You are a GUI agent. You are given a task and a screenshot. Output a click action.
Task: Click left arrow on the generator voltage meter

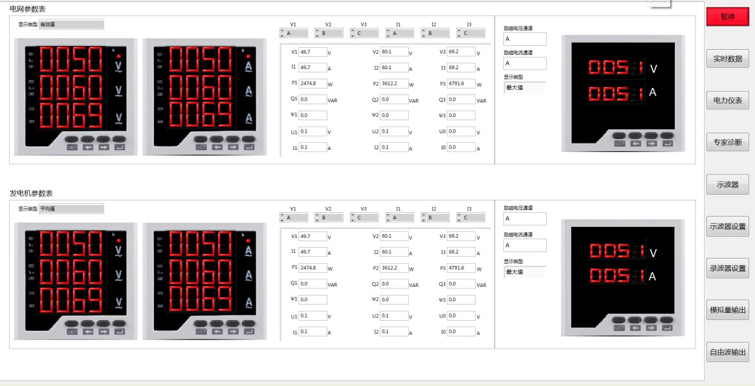[88, 332]
